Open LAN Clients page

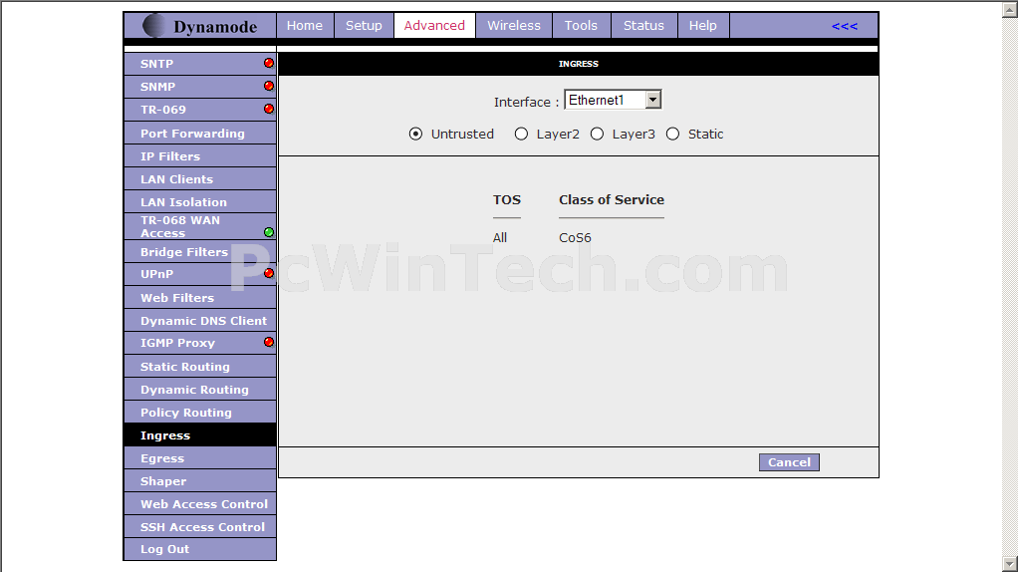point(199,178)
